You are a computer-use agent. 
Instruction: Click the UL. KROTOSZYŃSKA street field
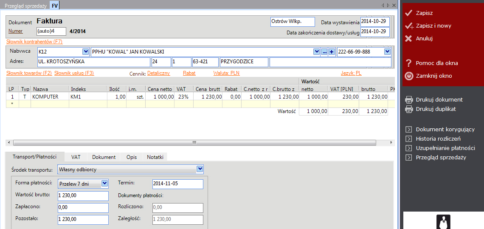pyautogui.click(x=94, y=62)
